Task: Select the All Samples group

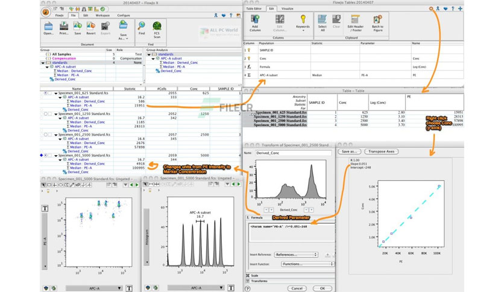Action: click(61, 54)
